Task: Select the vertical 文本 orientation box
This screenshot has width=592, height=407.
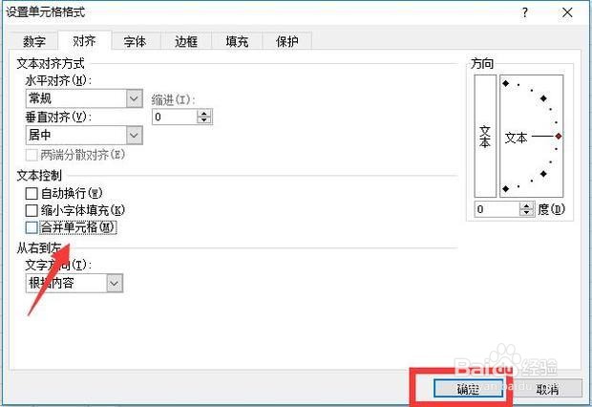Action: pyautogui.click(x=485, y=136)
